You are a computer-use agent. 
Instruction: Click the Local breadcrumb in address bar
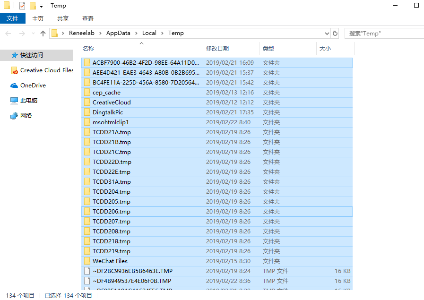pyautogui.click(x=149, y=33)
